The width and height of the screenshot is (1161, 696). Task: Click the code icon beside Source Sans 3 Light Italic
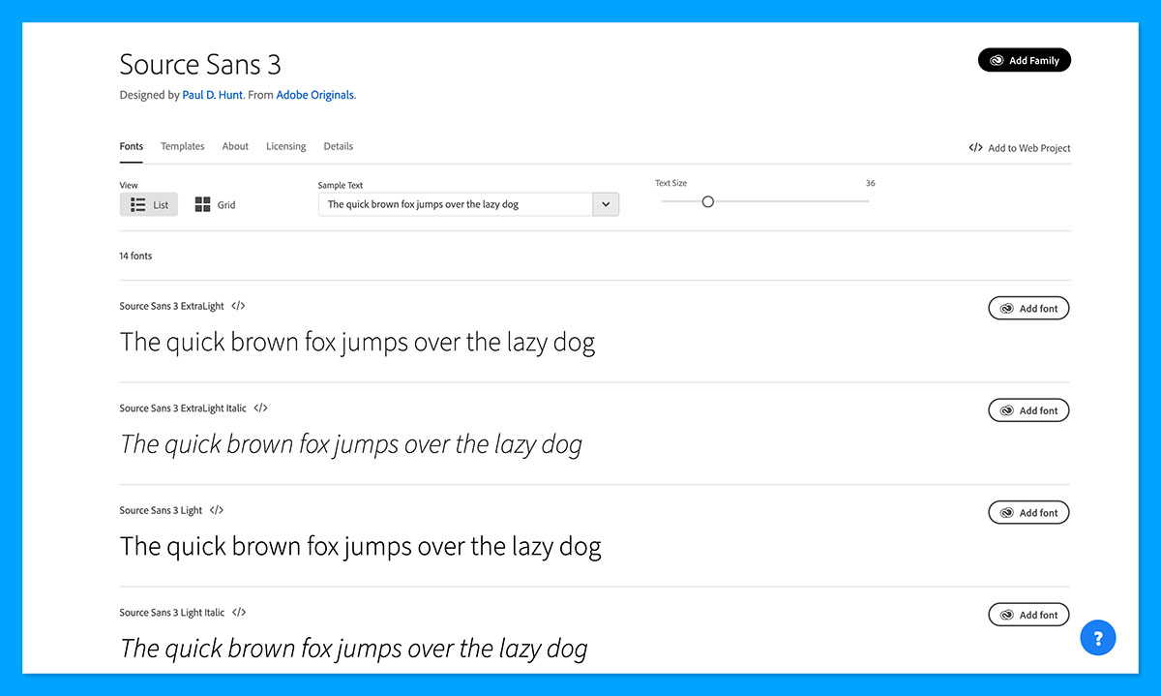[x=238, y=612]
